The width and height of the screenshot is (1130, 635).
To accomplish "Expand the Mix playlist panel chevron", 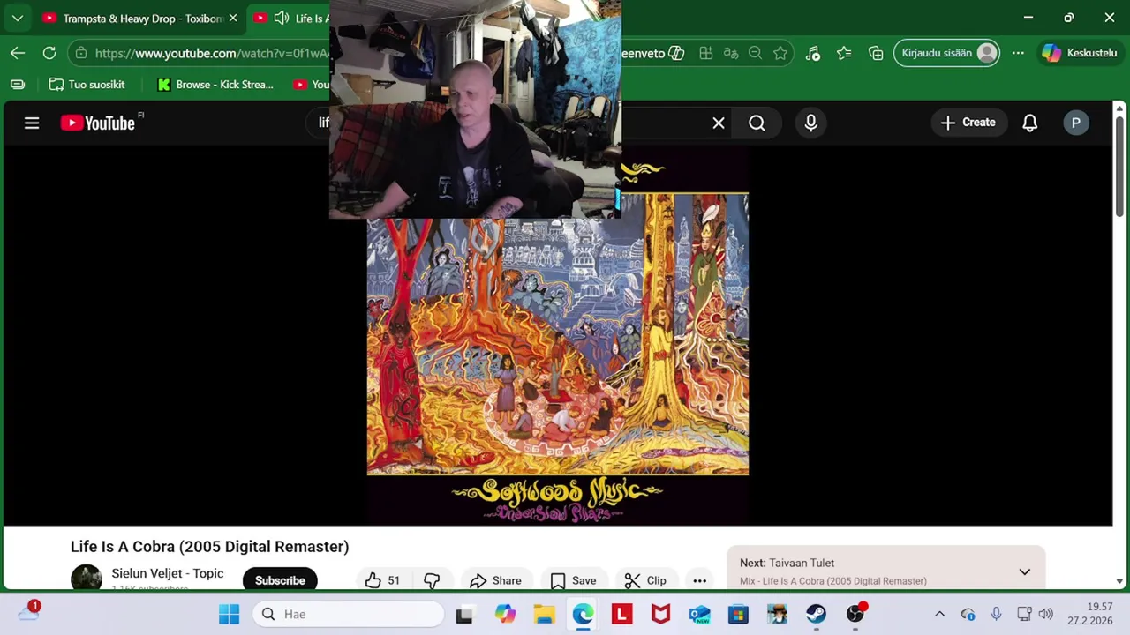I will click(1024, 571).
